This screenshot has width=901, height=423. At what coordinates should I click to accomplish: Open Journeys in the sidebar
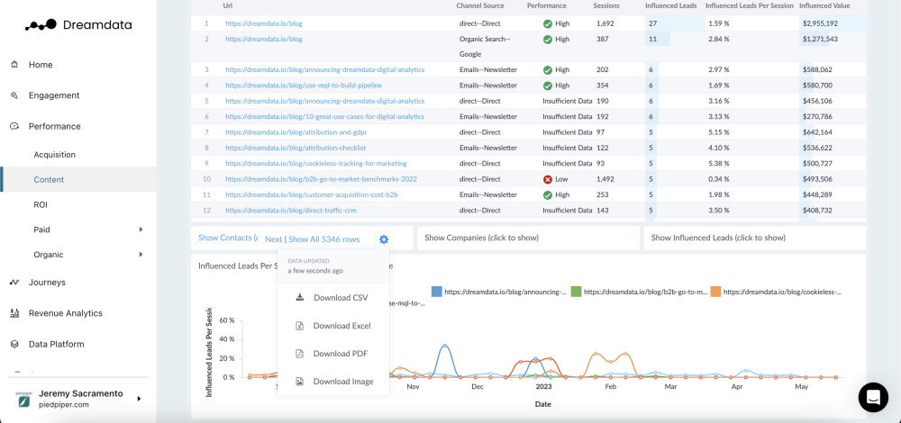click(x=47, y=283)
